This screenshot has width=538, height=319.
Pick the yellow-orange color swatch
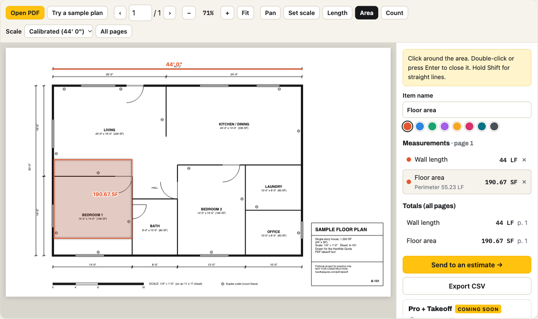(457, 126)
